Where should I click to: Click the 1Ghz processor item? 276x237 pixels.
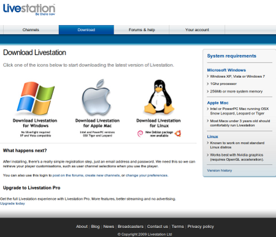[223, 84]
